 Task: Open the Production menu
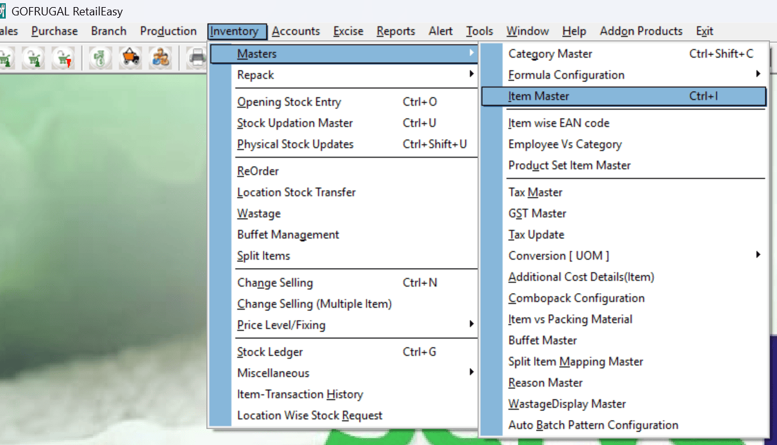pos(169,31)
